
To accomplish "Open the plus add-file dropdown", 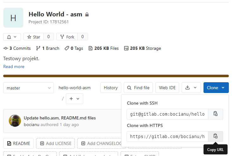I will 74,99.
